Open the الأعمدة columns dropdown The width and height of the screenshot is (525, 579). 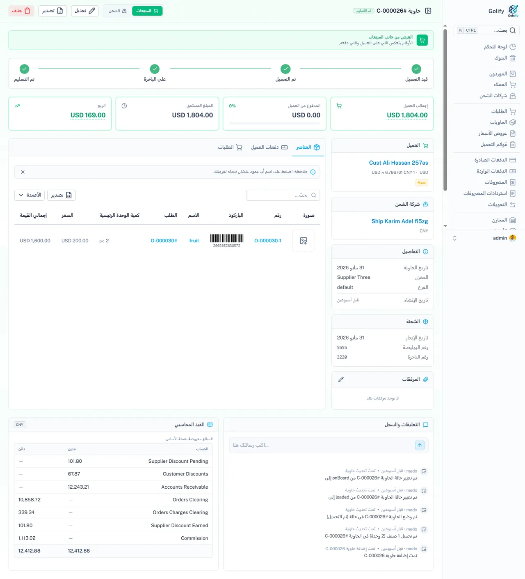click(30, 195)
